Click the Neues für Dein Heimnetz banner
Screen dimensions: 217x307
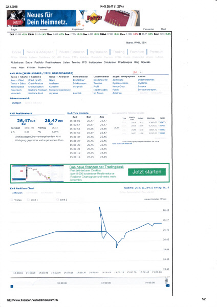click(73, 18)
